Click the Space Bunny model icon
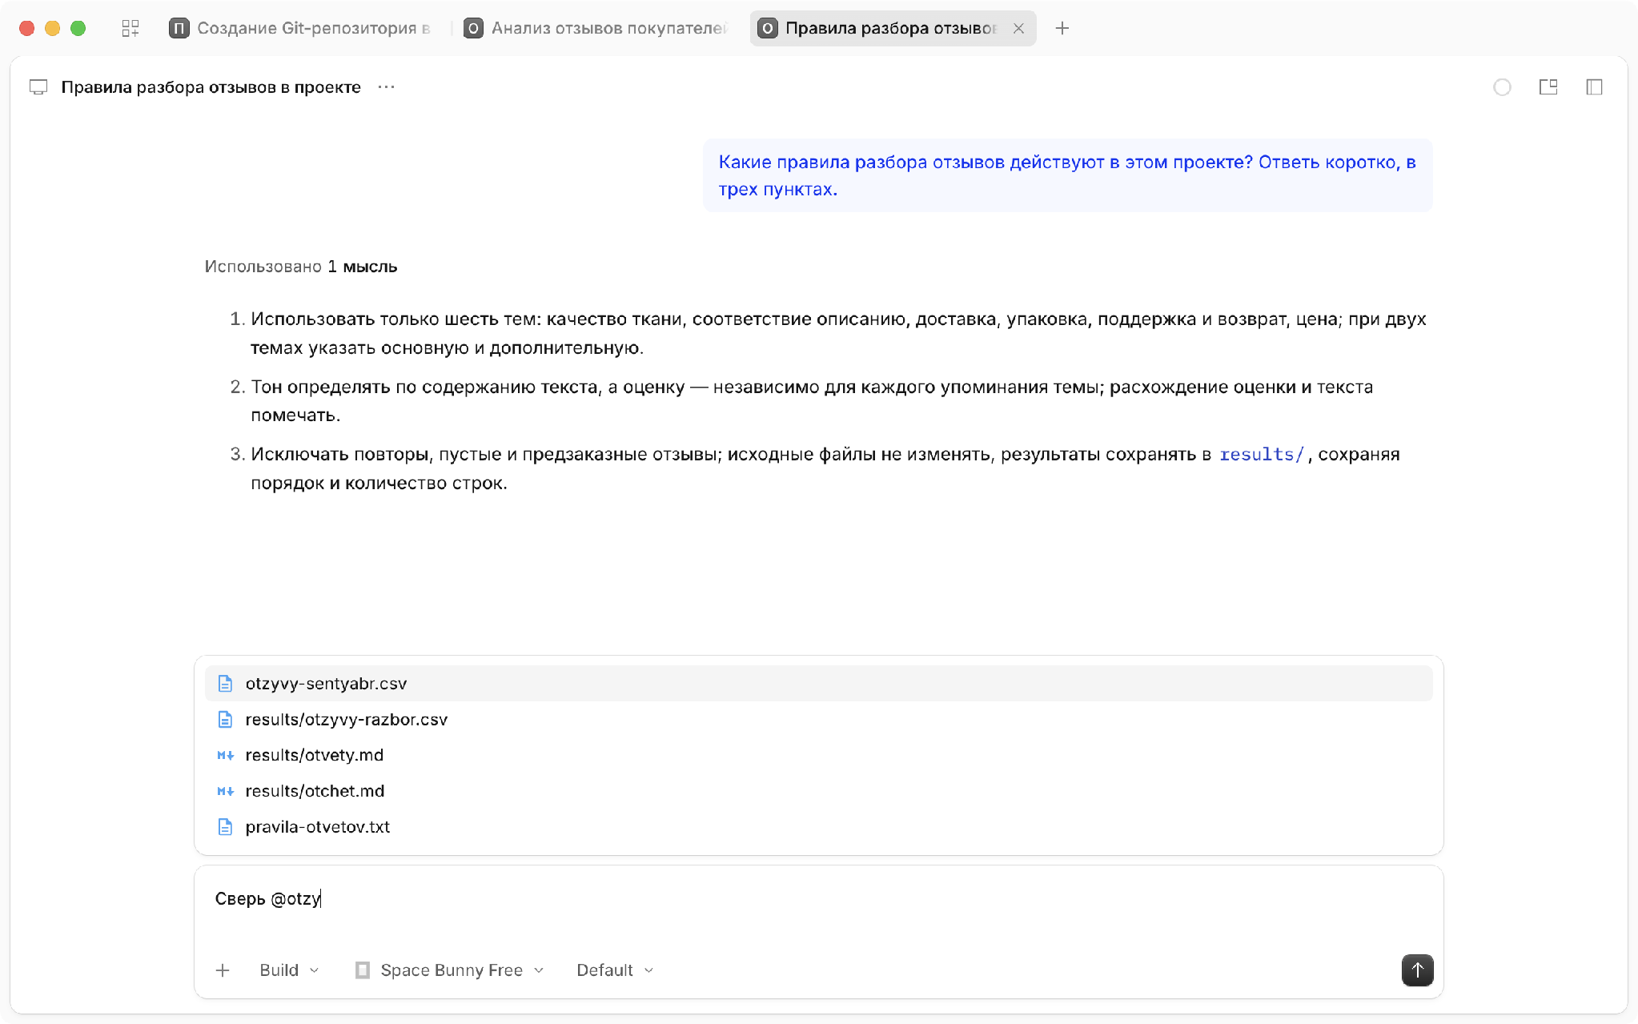1638x1024 pixels. tap(363, 970)
